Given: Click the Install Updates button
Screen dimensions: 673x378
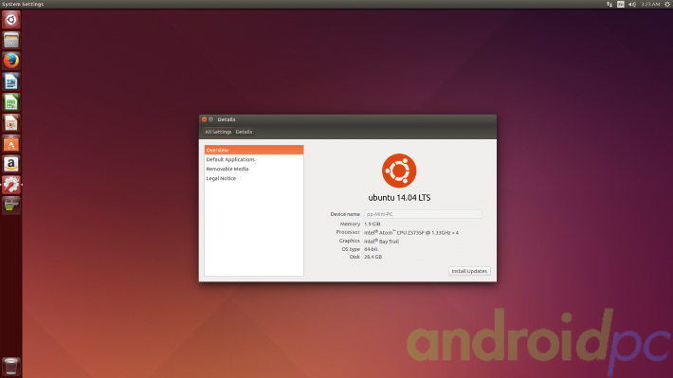Looking at the screenshot, I should tap(469, 271).
